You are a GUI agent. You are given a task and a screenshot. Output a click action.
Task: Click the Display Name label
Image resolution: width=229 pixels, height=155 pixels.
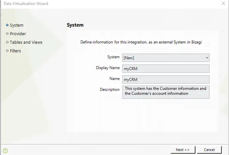[108, 68]
